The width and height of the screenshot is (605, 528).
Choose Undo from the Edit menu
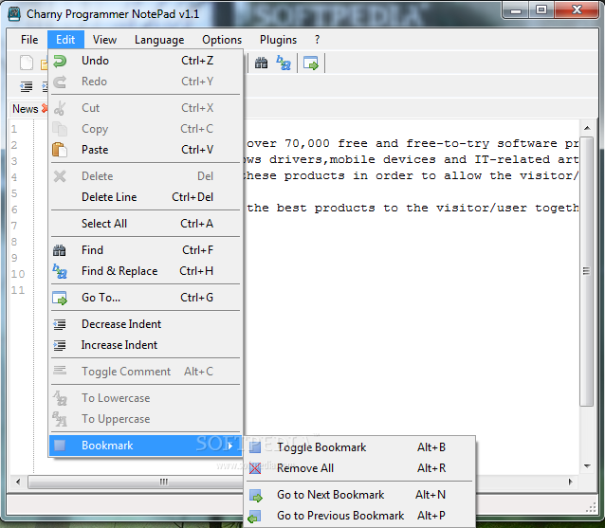click(x=145, y=61)
